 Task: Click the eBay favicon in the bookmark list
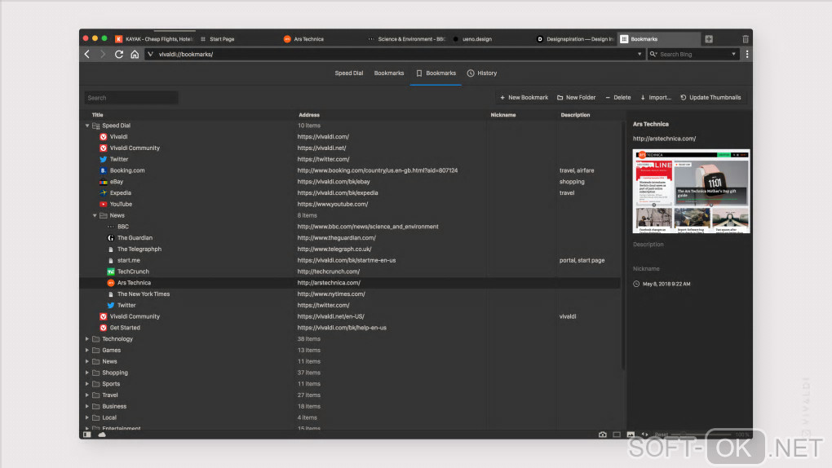click(103, 182)
